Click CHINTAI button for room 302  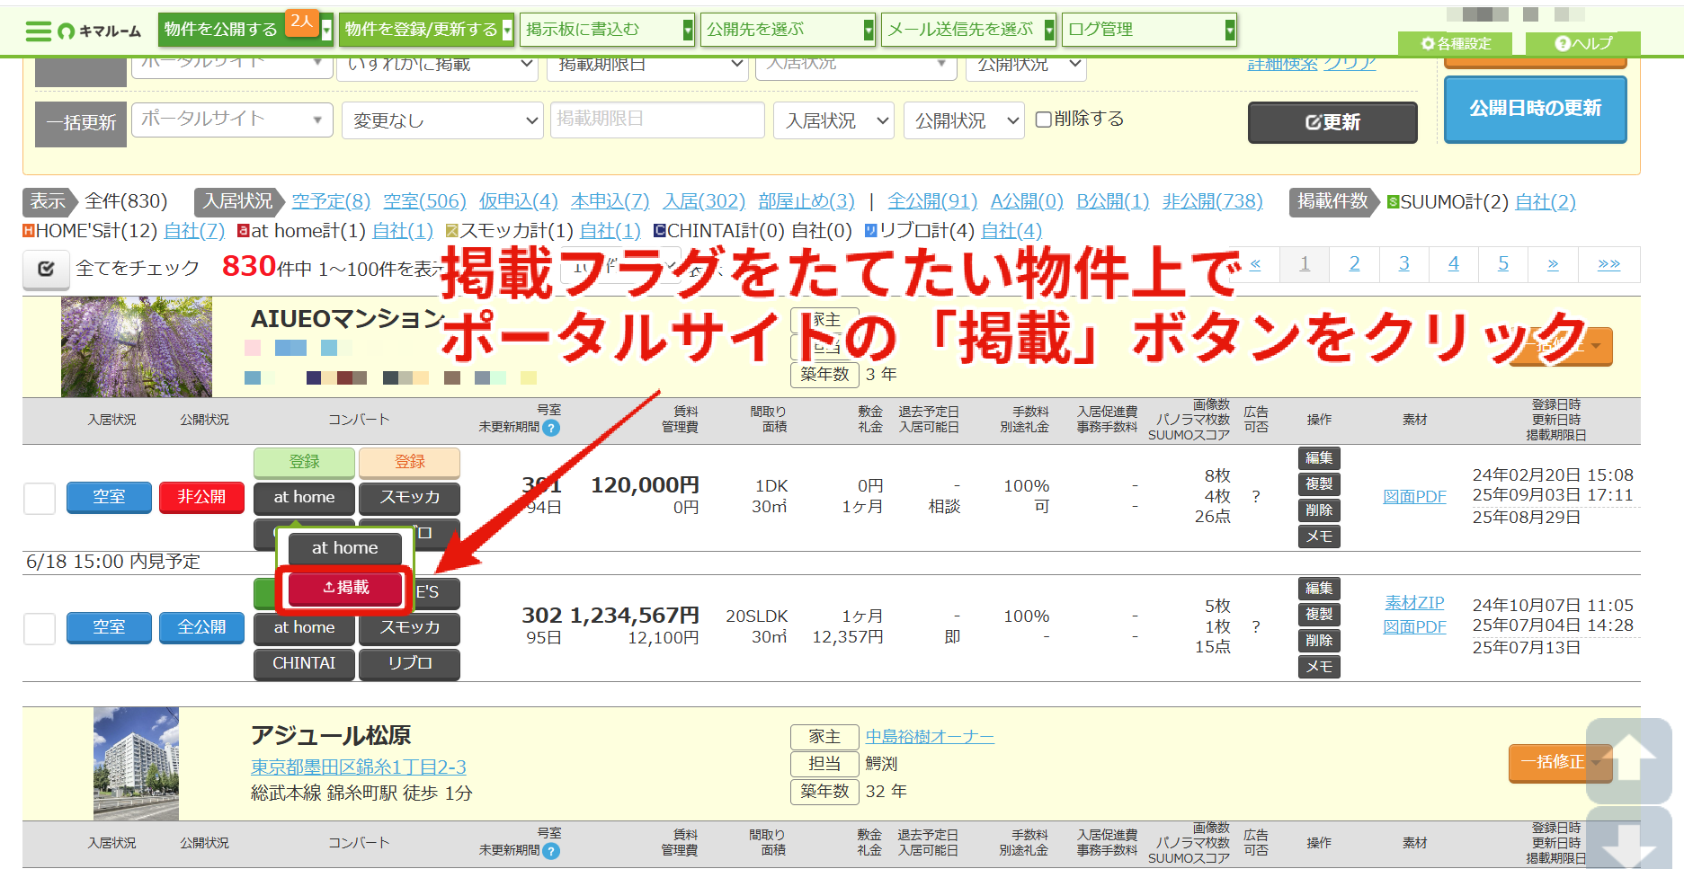coord(304,663)
